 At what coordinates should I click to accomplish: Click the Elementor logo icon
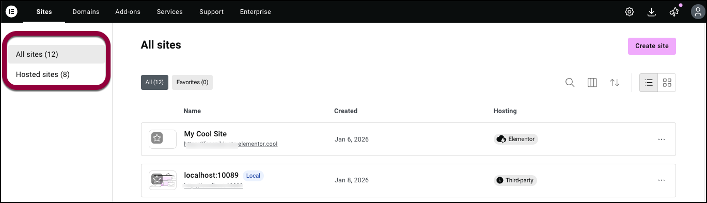[x=11, y=11]
